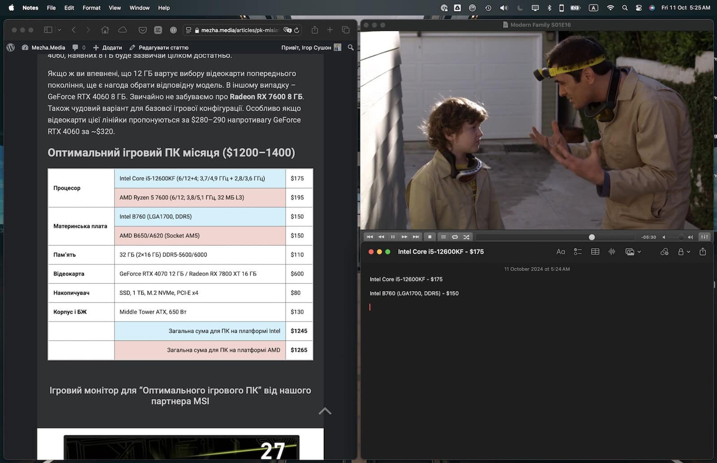717x463 pixels.
Task: Open the File menu
Action: coord(51,7)
